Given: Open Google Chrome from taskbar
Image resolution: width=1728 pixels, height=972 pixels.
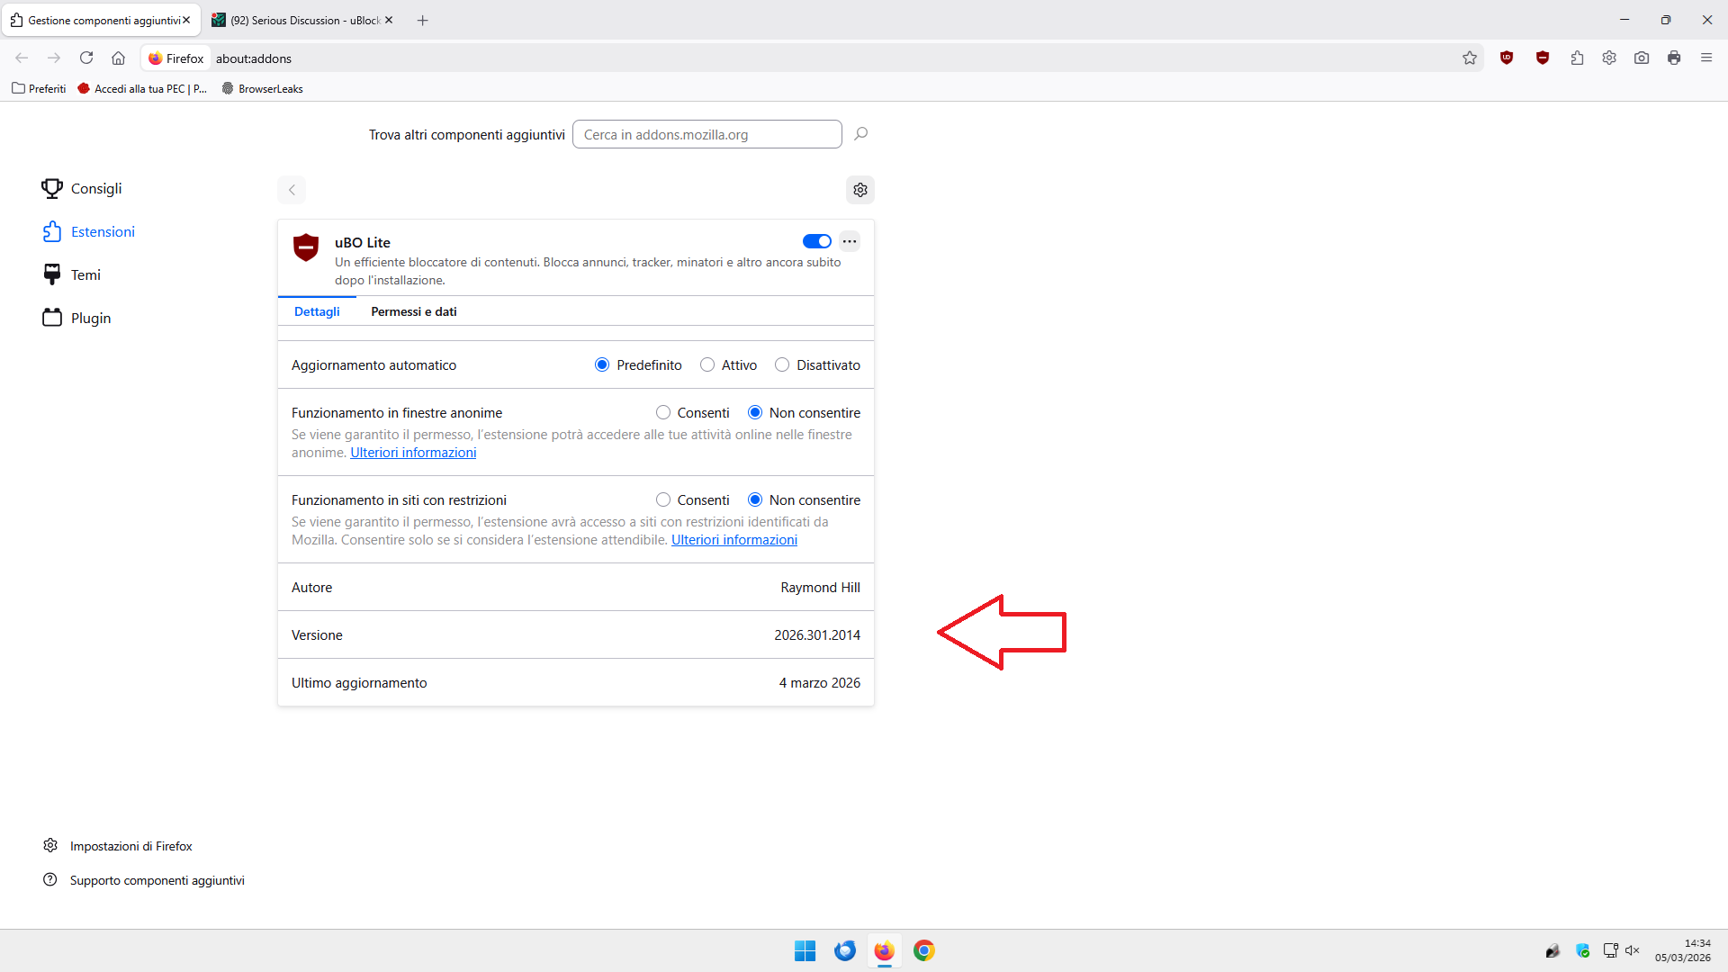Looking at the screenshot, I should (x=923, y=950).
